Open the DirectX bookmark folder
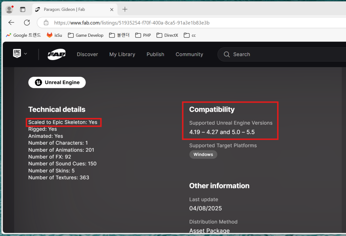This screenshot has height=236, width=346. [167, 35]
